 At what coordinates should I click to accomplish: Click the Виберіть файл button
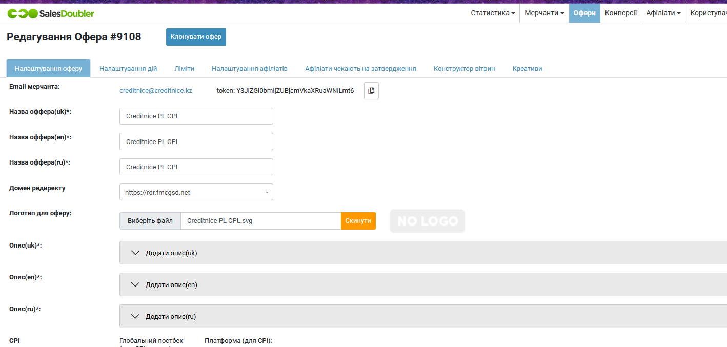pyautogui.click(x=150, y=221)
